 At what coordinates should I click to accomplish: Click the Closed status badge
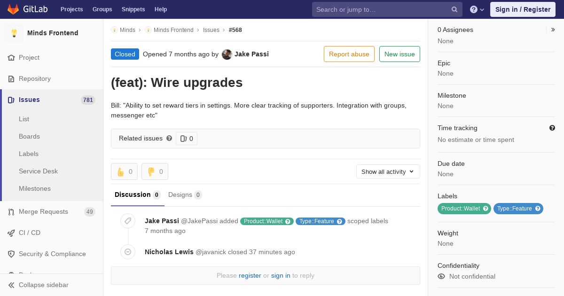[125, 54]
